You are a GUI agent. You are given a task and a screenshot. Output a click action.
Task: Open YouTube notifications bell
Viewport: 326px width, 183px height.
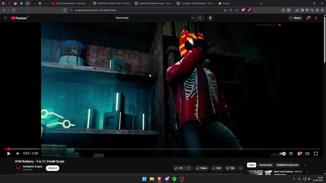tap(308, 18)
